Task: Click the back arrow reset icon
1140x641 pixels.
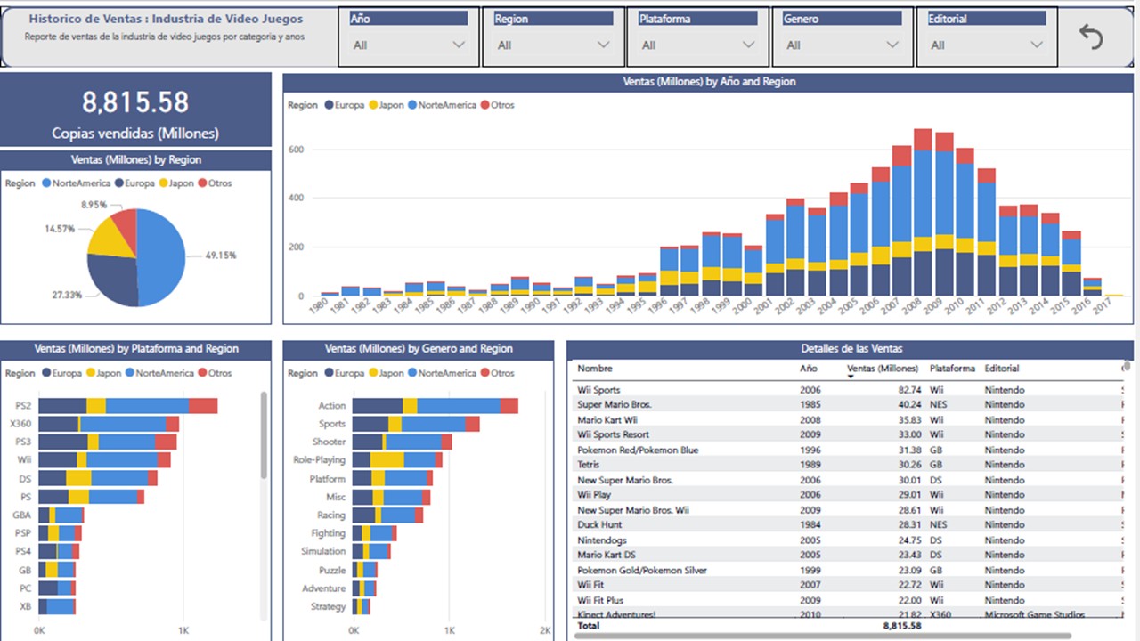Action: pos(1091,37)
